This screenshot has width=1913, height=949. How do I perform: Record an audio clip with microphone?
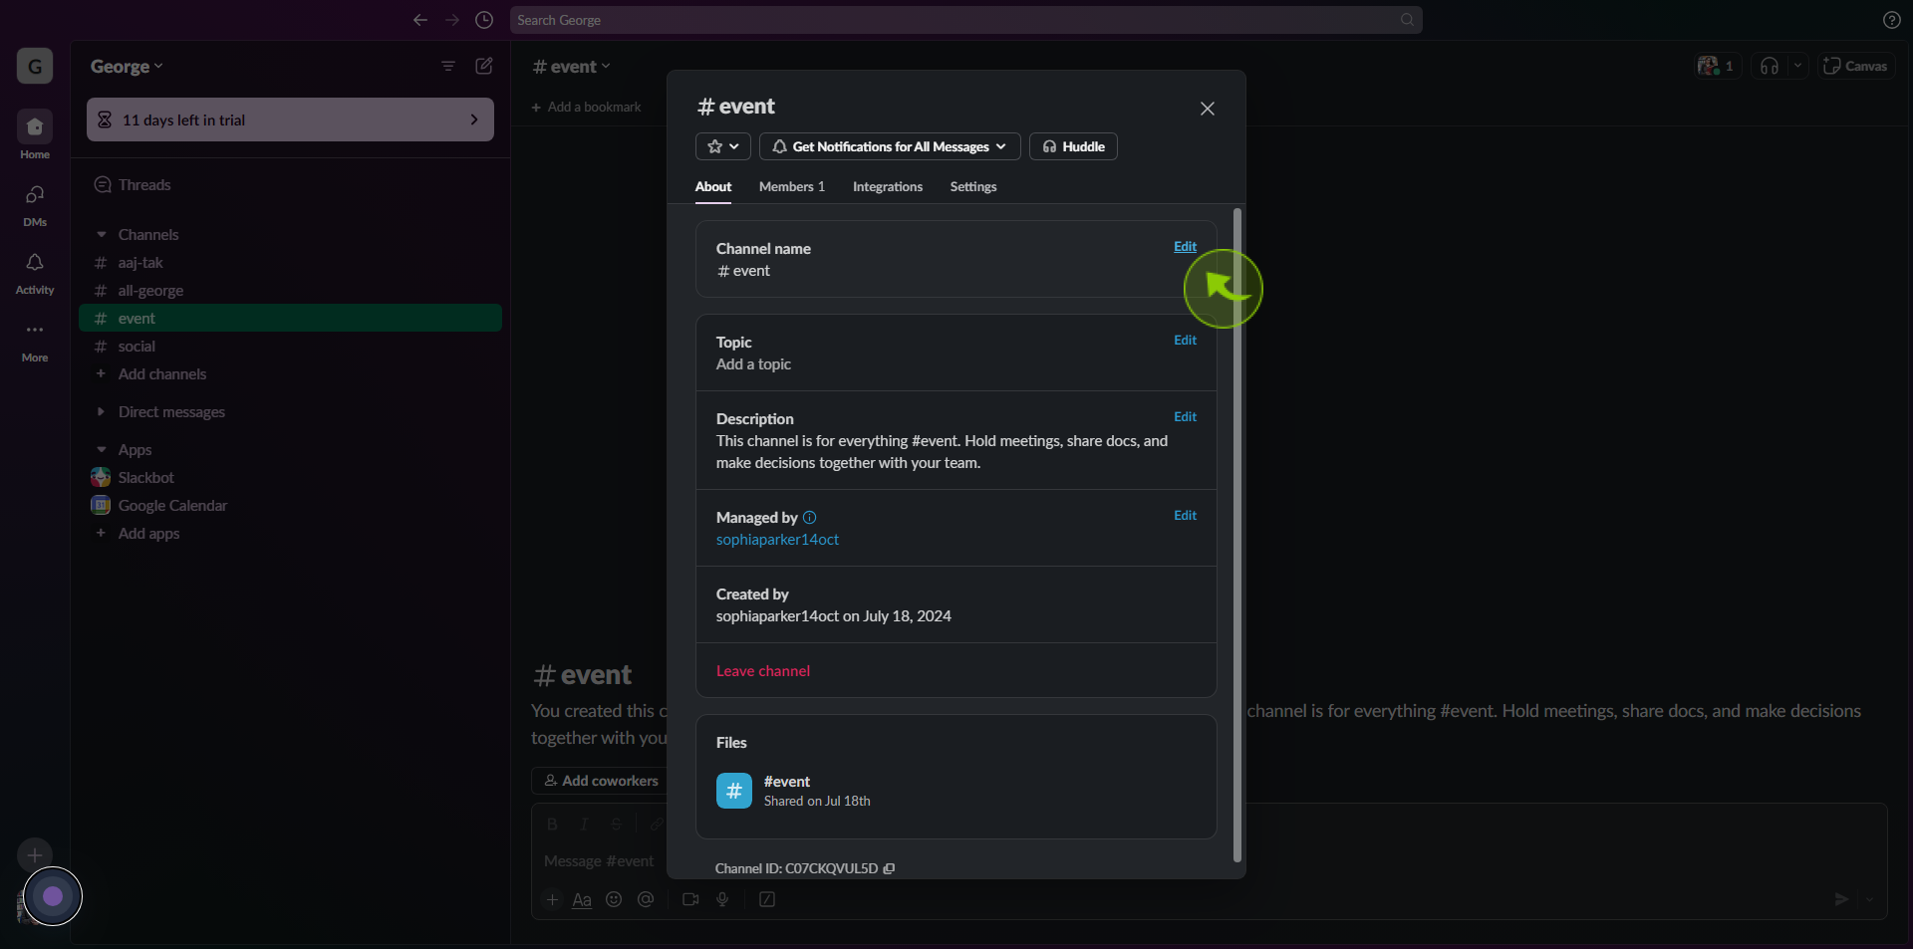(x=722, y=899)
